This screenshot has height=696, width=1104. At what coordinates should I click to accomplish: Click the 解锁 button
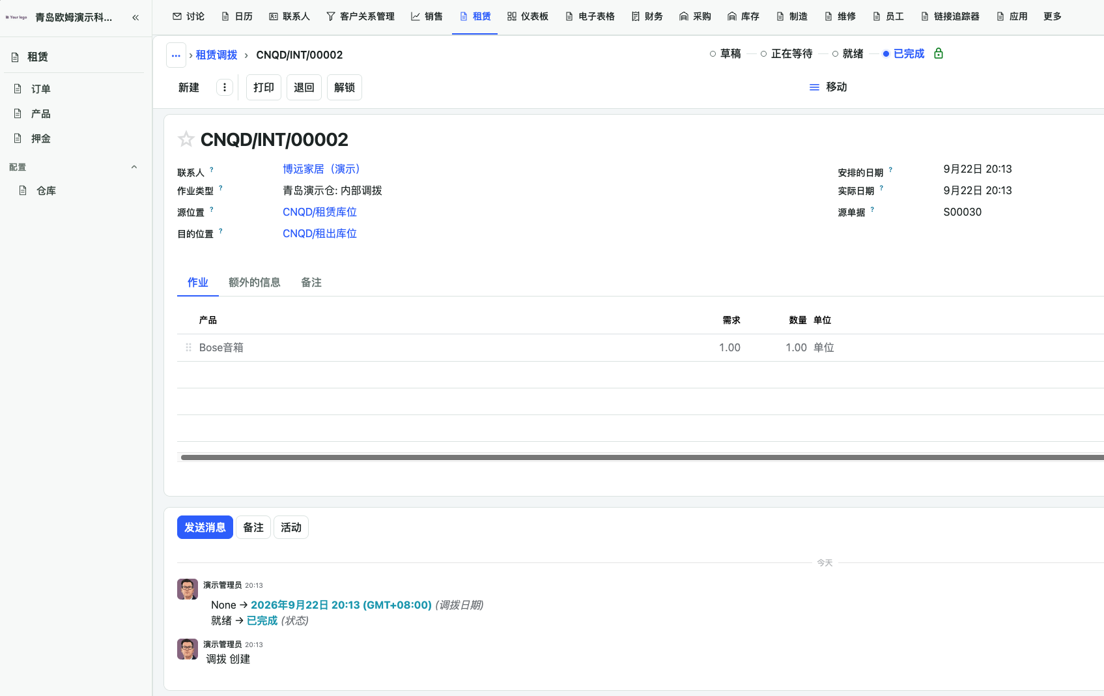coord(345,87)
